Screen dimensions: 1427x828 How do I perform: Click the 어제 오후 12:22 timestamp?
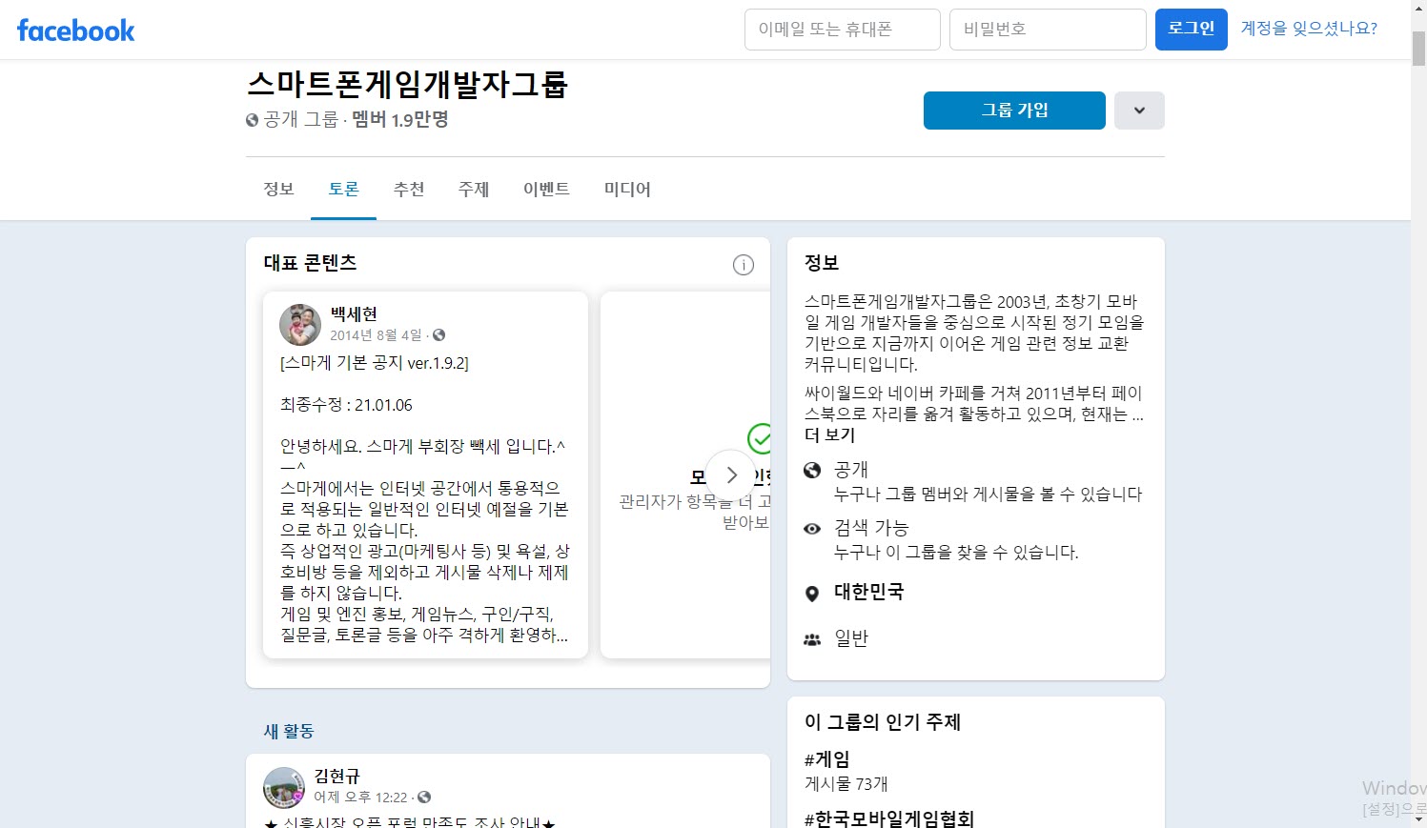360,798
